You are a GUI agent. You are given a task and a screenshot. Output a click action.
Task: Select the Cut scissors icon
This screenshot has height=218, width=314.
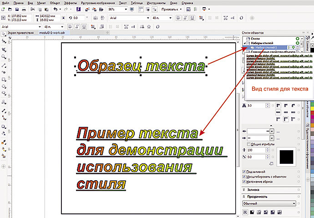tap(32, 9)
